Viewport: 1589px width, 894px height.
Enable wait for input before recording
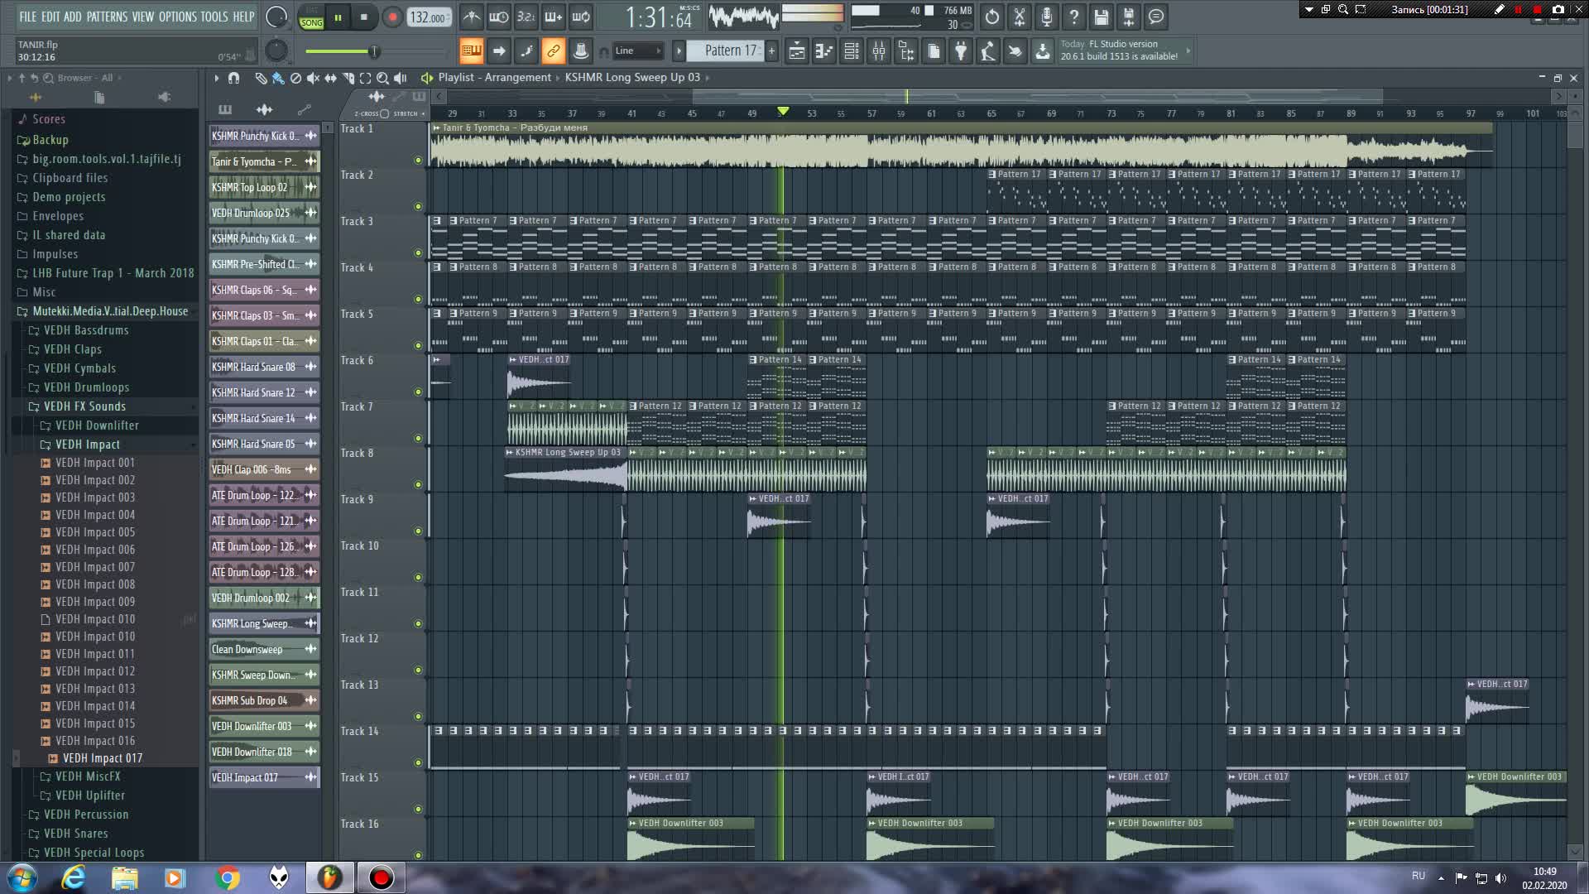coord(499,17)
